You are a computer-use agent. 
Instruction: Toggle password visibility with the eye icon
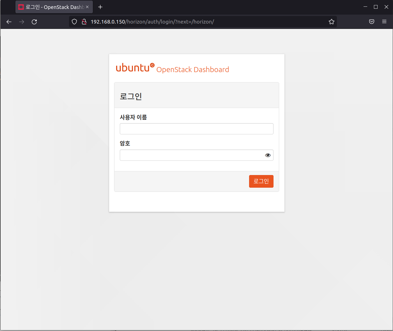pyautogui.click(x=268, y=155)
